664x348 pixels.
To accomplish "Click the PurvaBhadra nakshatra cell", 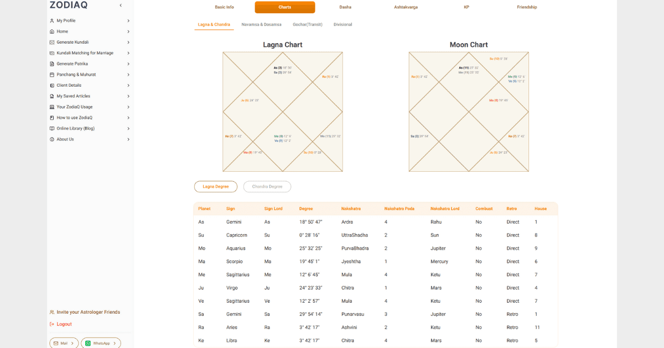I will (354, 249).
